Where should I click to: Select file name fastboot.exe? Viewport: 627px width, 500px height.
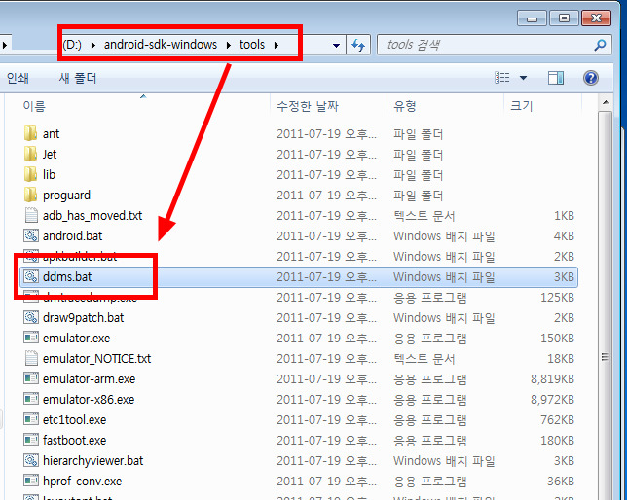74,440
